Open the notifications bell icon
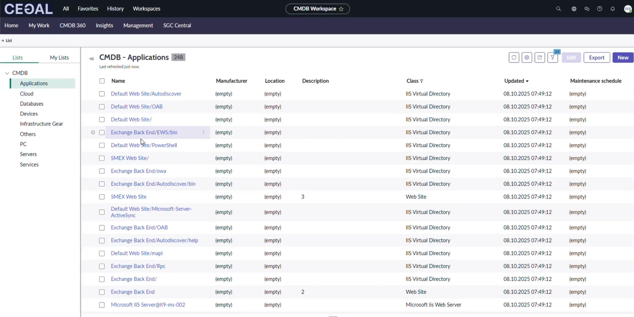634x317 pixels. click(x=612, y=9)
